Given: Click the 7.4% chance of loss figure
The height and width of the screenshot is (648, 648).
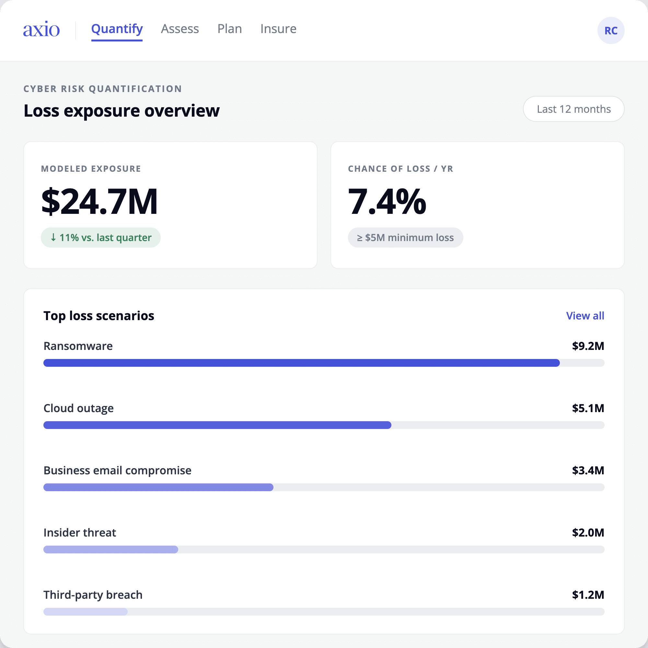Looking at the screenshot, I should (387, 201).
